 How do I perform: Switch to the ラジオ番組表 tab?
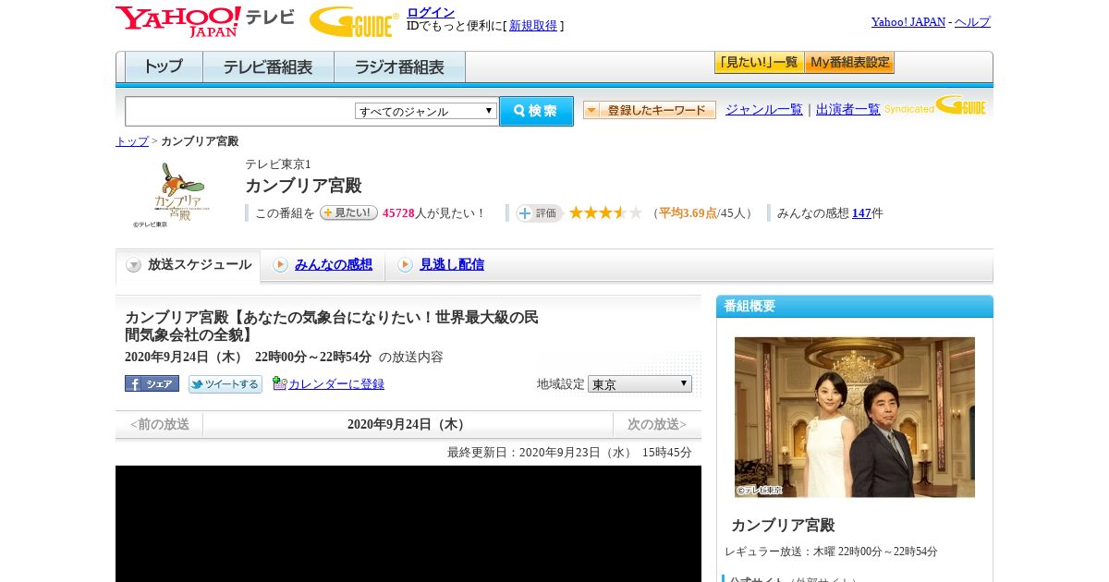tap(399, 67)
